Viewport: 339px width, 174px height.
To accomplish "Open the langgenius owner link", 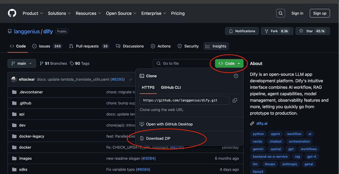I will pyautogui.click(x=27, y=32).
